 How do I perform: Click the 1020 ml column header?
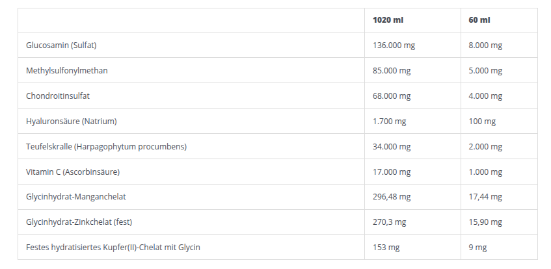pyautogui.click(x=388, y=20)
